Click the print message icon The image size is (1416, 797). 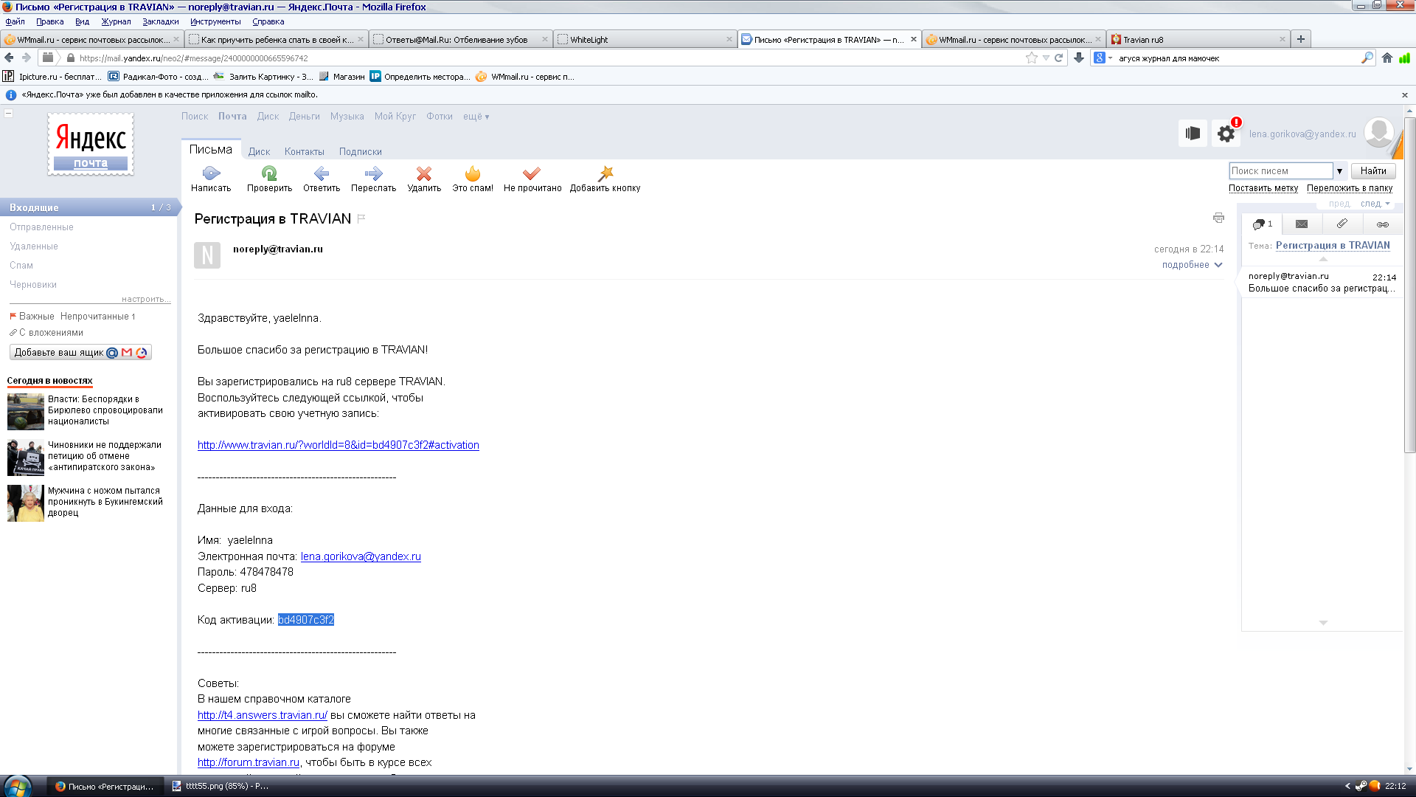click(1218, 218)
